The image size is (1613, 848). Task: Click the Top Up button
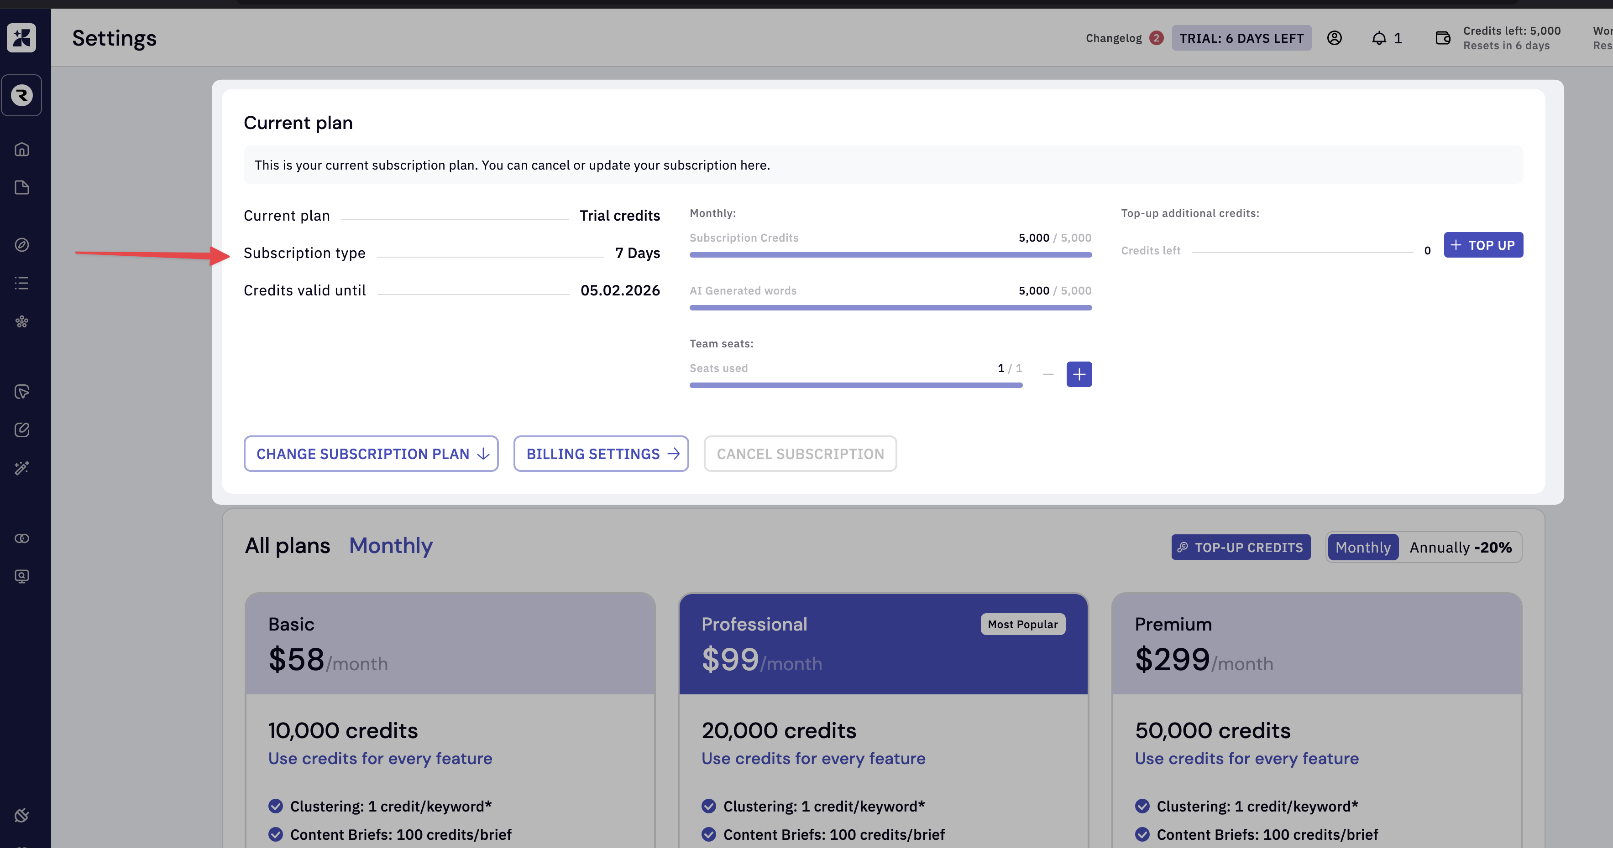tap(1483, 245)
